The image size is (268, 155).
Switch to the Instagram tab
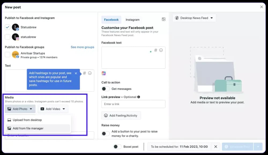coord(132,20)
